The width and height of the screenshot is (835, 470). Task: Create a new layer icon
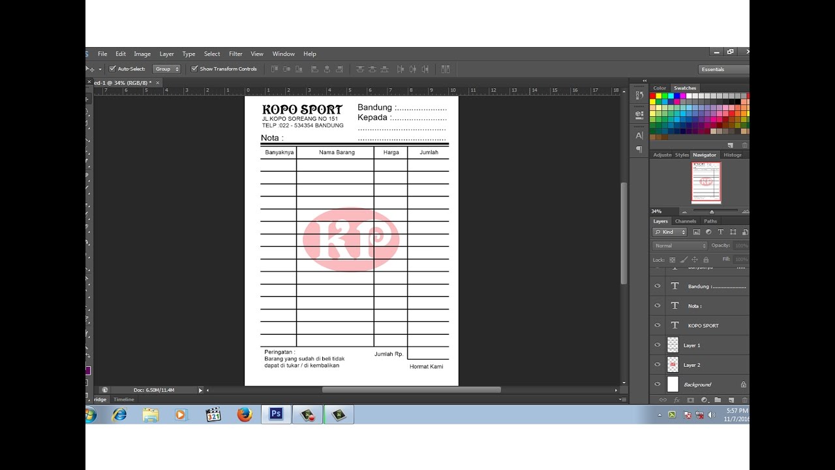731,399
